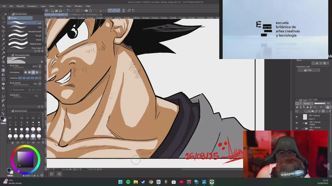
Task: Select the Auto select wand tool
Action: point(3,40)
